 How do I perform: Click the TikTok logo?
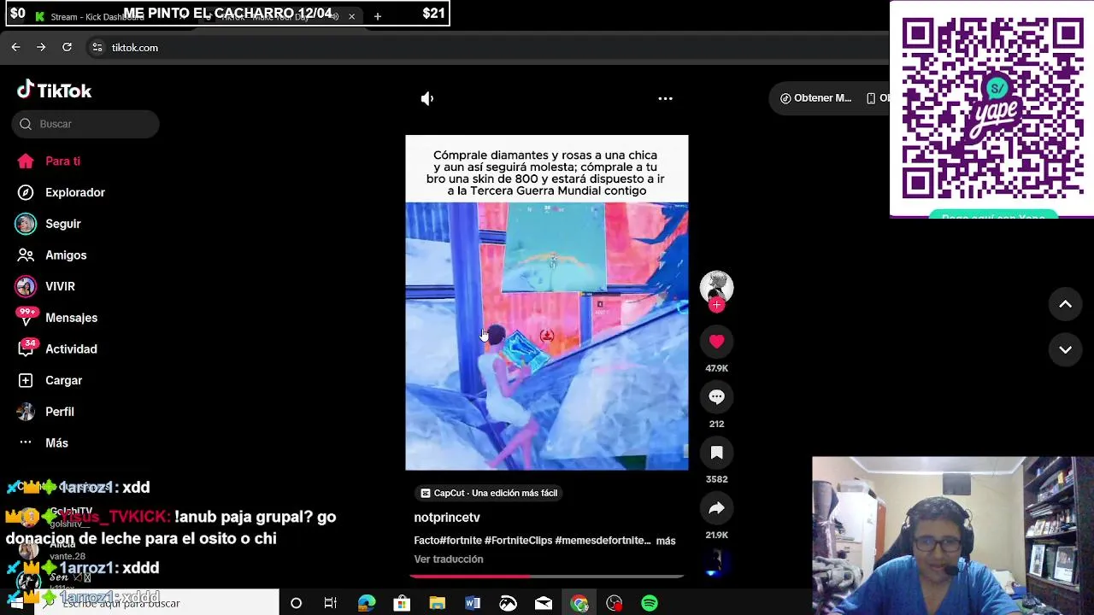point(54,90)
